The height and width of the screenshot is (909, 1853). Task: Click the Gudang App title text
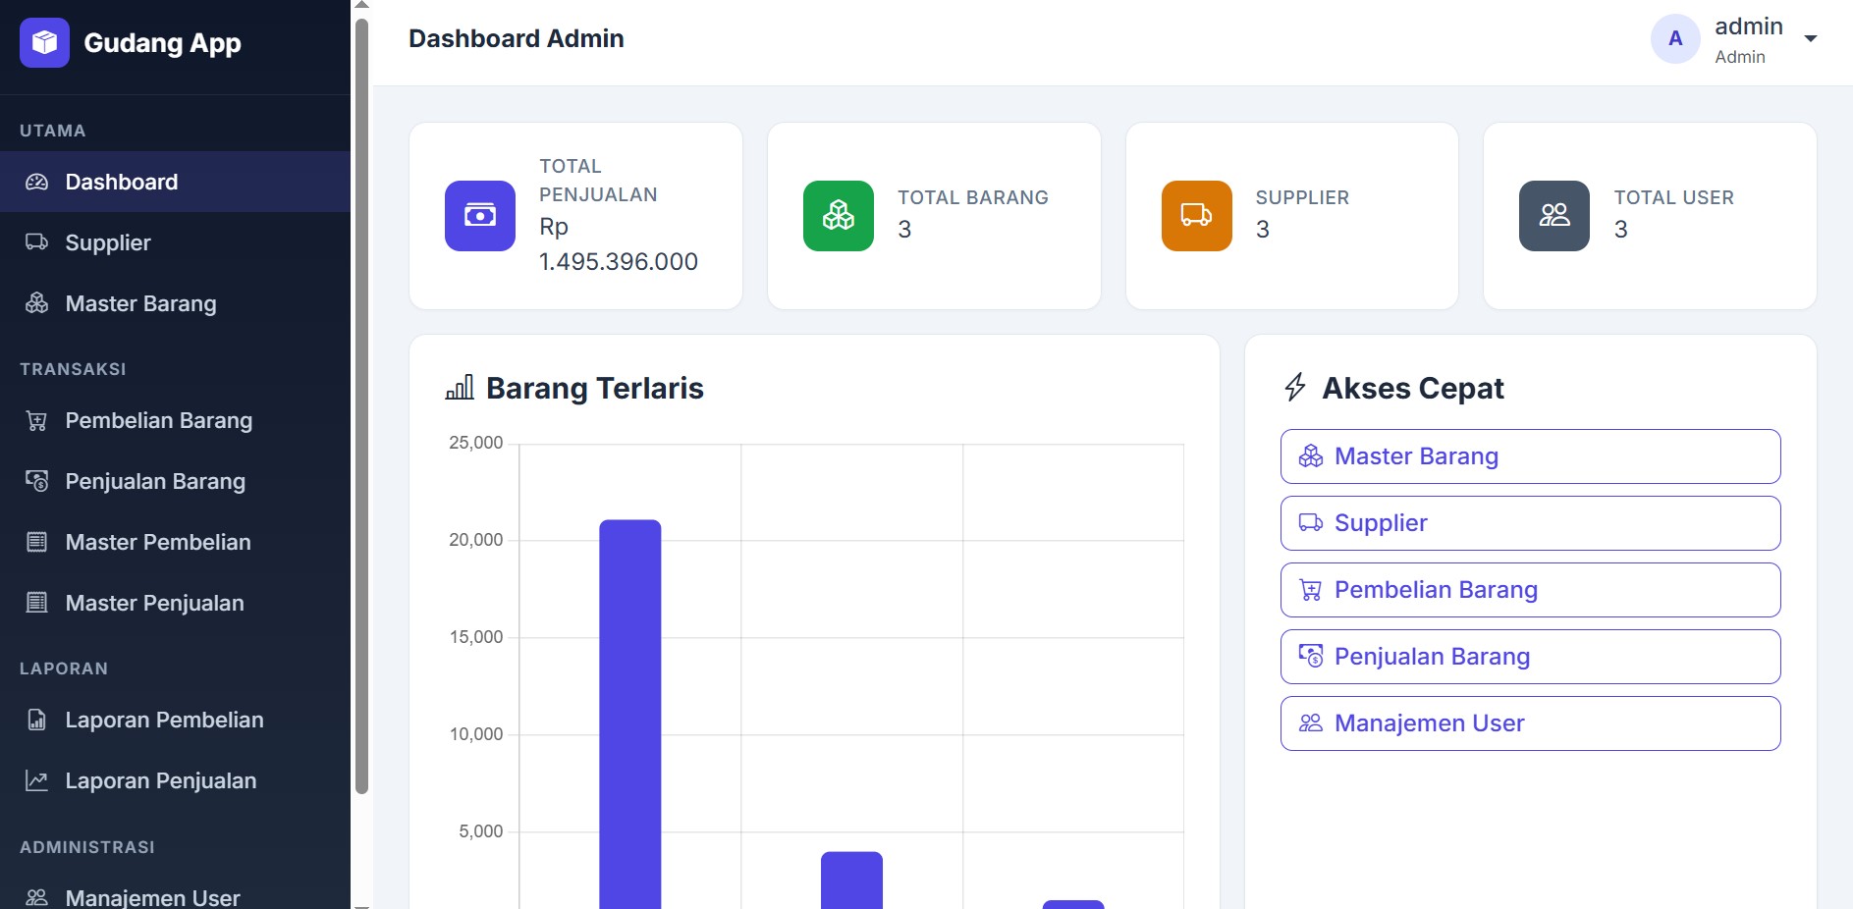(162, 43)
